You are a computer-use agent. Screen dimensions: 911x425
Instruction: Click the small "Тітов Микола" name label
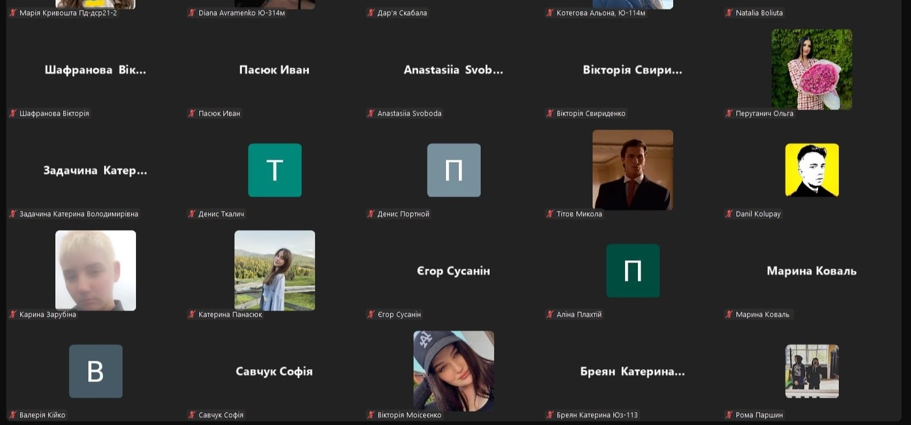click(579, 214)
